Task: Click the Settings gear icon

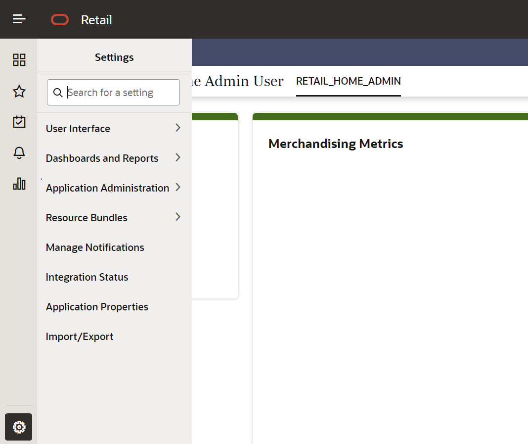Action: 18,427
